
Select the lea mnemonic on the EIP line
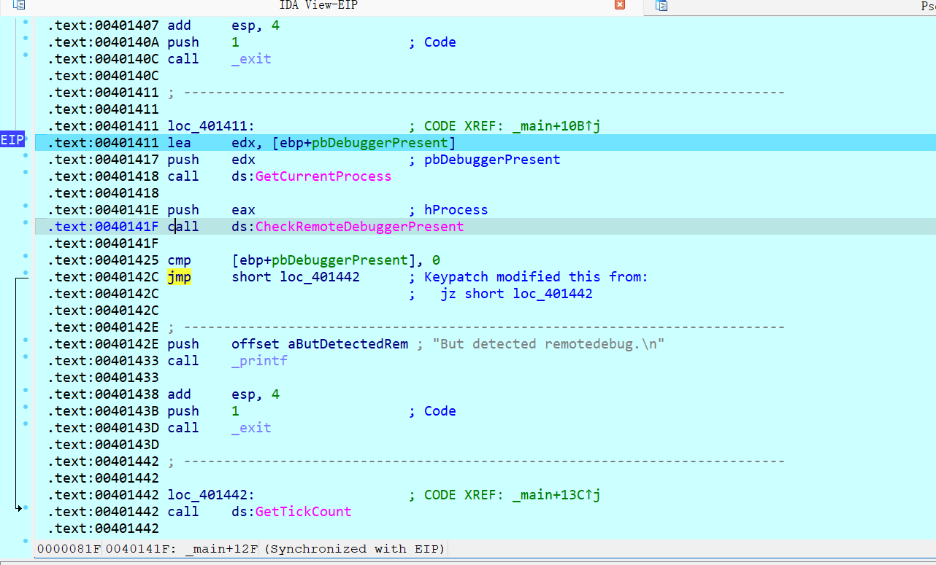[x=180, y=143]
